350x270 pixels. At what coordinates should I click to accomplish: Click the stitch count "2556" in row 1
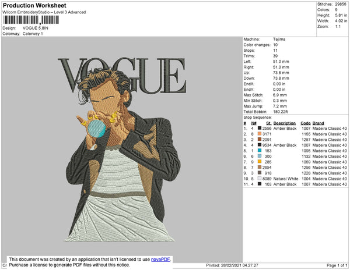(267, 129)
